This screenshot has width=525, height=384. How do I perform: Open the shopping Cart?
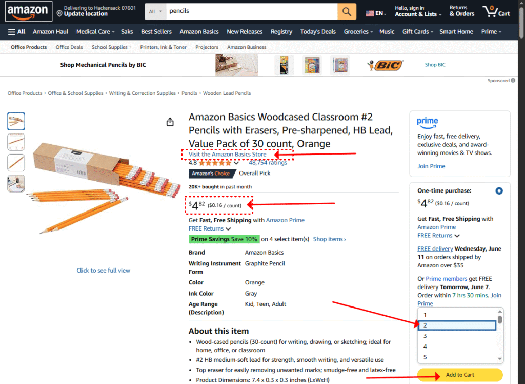pyautogui.click(x=496, y=11)
